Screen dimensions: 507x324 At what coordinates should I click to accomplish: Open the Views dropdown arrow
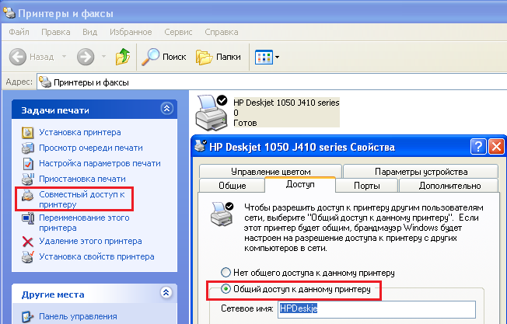click(x=277, y=57)
